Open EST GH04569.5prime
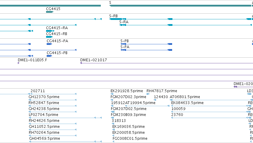 point(45,139)
